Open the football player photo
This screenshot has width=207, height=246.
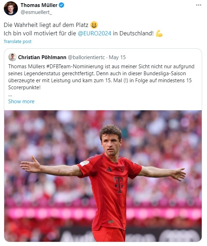point(103,176)
